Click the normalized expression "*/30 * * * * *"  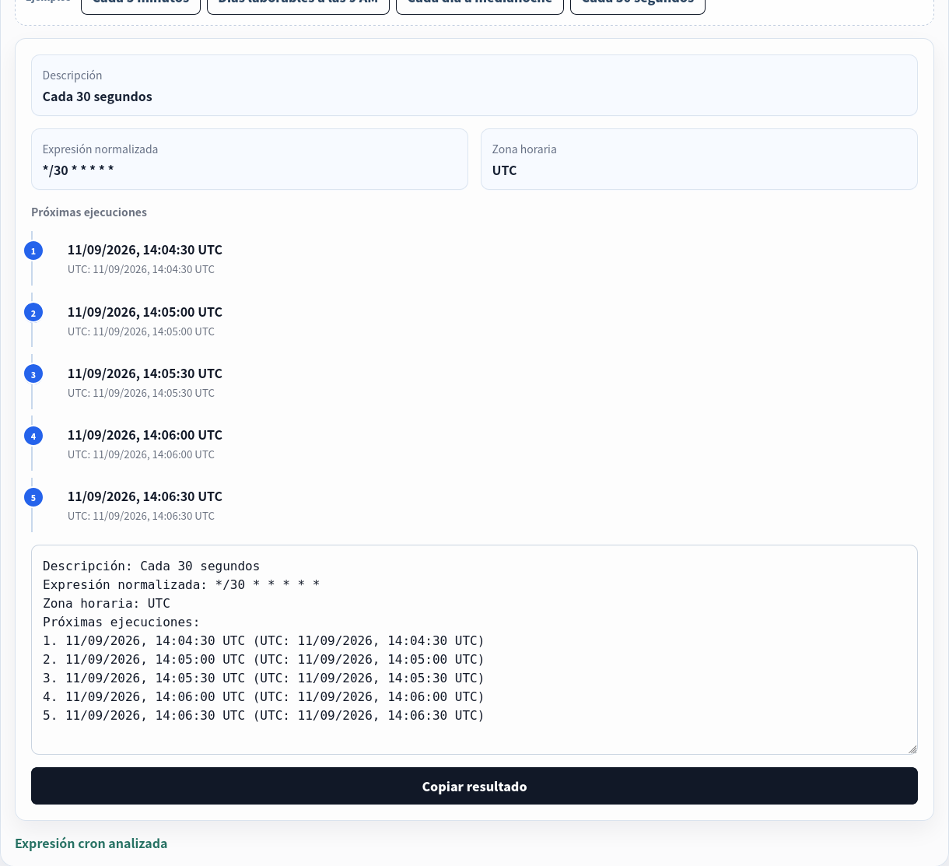point(79,170)
